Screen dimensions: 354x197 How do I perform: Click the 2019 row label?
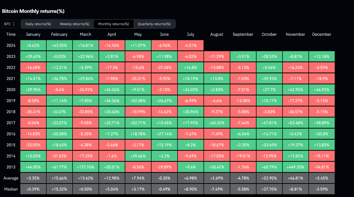click(x=11, y=101)
